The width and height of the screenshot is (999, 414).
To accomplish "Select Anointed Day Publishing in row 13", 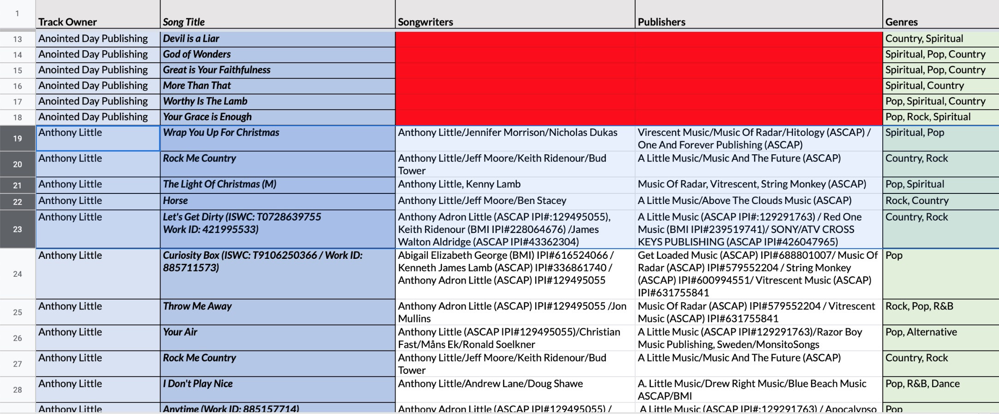I will tap(98, 39).
